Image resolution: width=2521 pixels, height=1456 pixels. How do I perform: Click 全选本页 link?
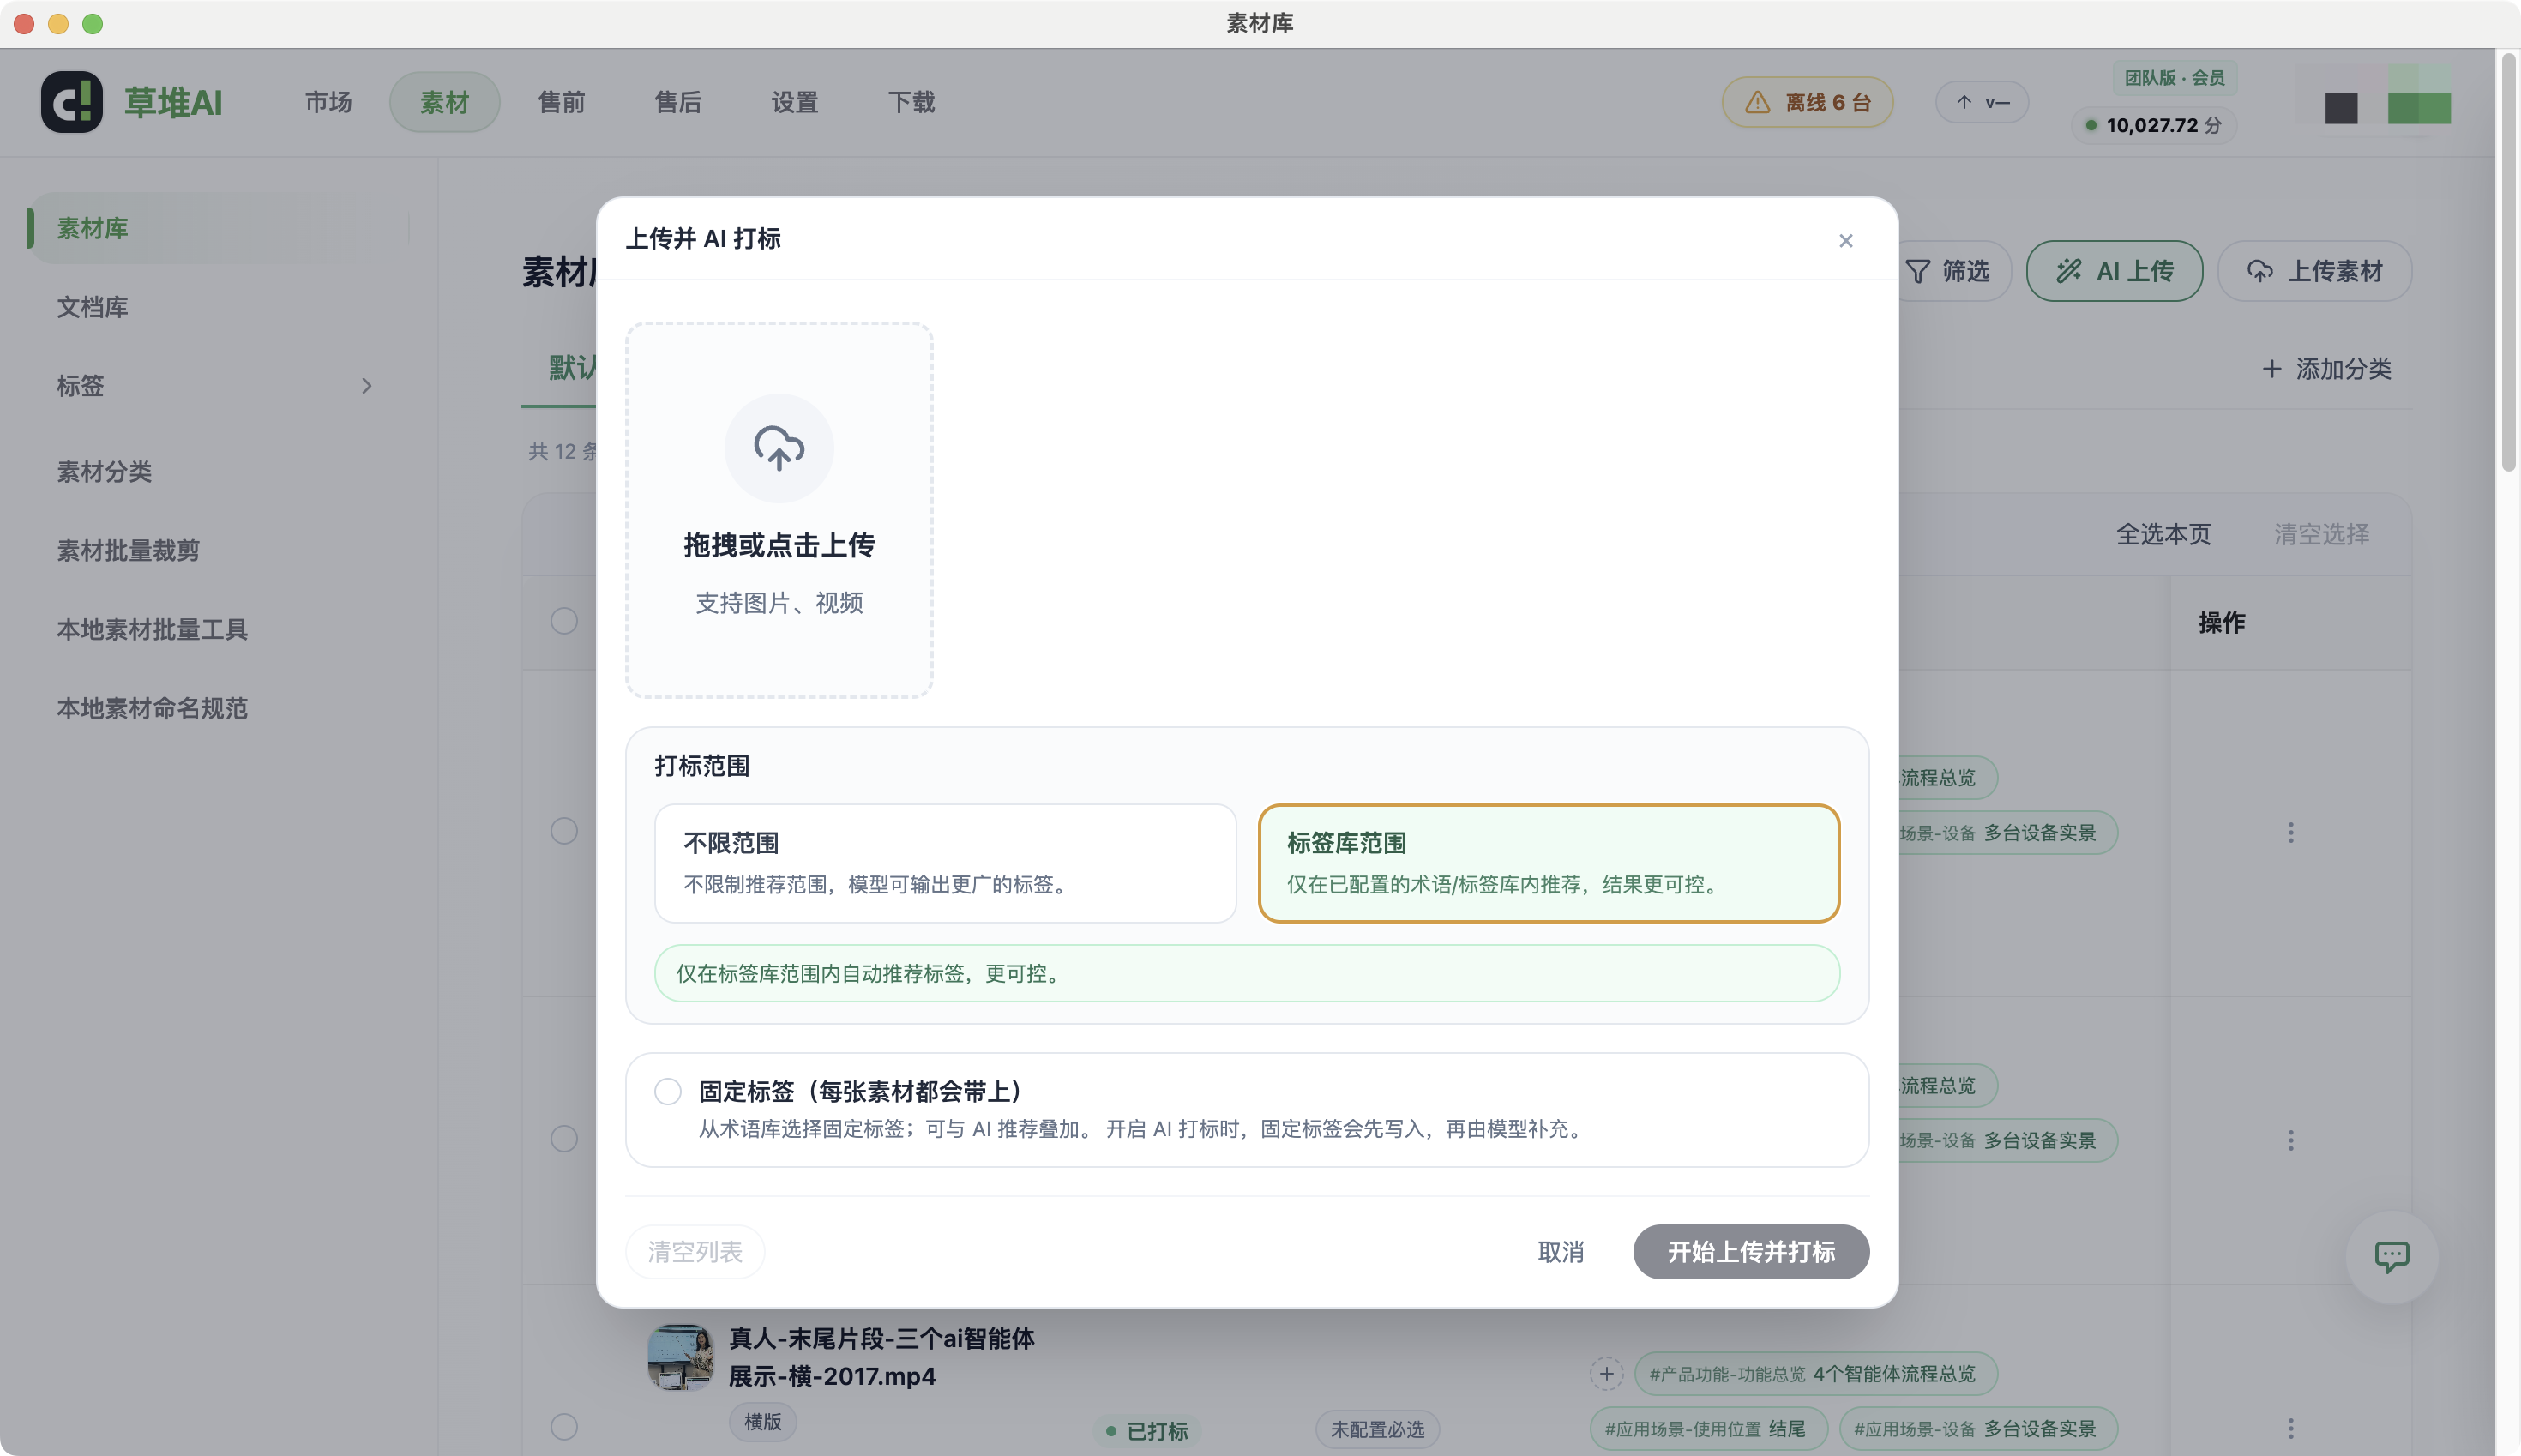[x=2163, y=534]
